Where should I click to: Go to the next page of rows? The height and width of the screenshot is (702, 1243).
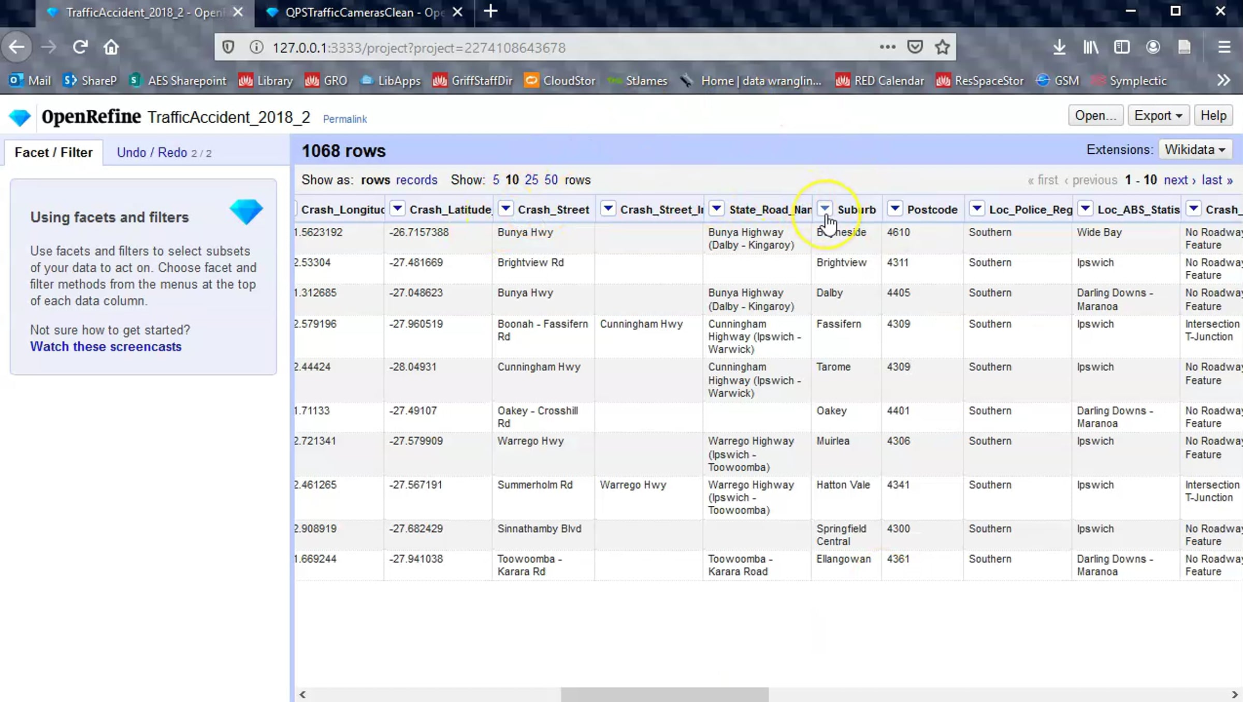1180,180
